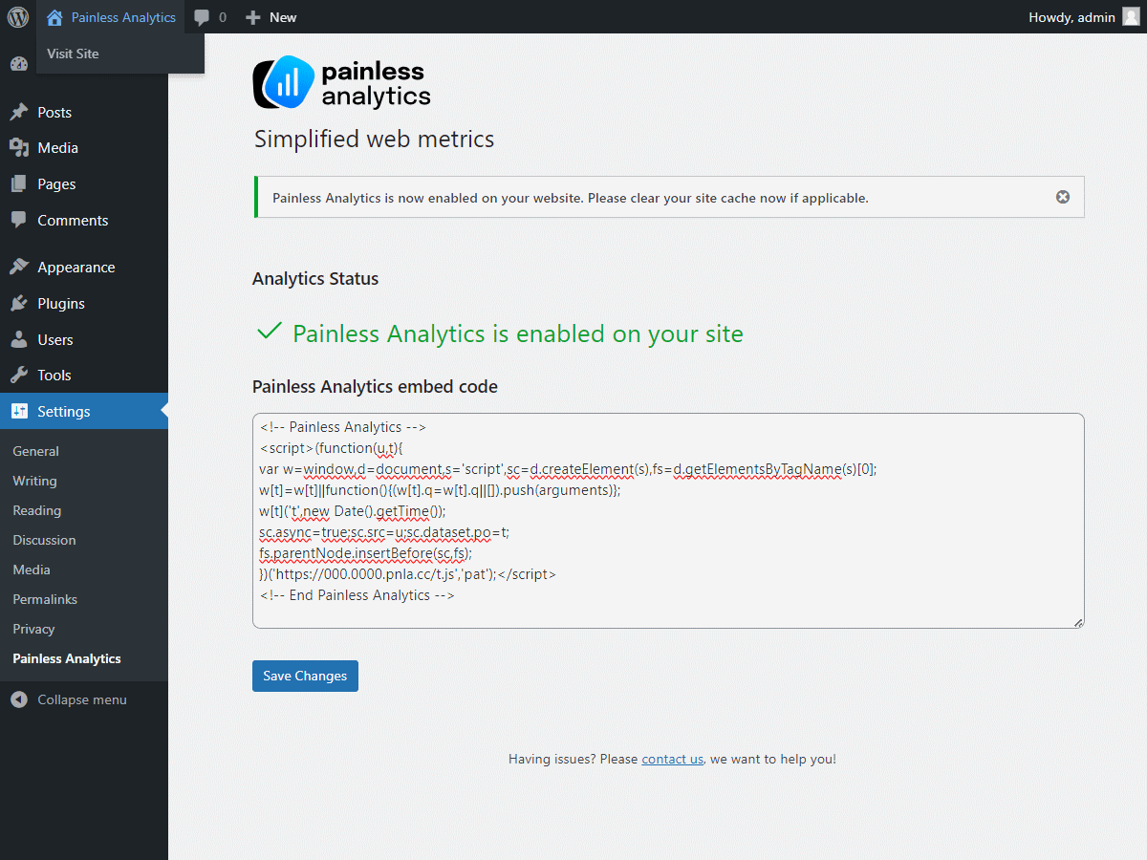
Task: Click the Collapse menu arrow icon
Action: pos(19,699)
